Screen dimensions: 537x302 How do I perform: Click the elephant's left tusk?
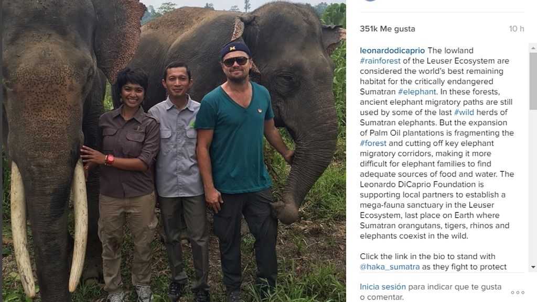(21, 230)
